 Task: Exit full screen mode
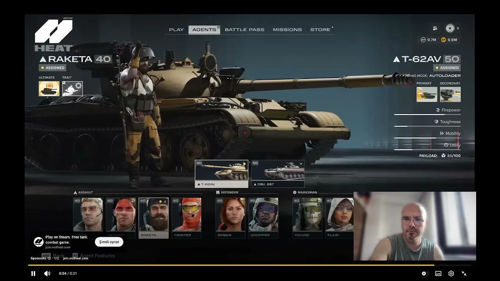click(x=464, y=274)
